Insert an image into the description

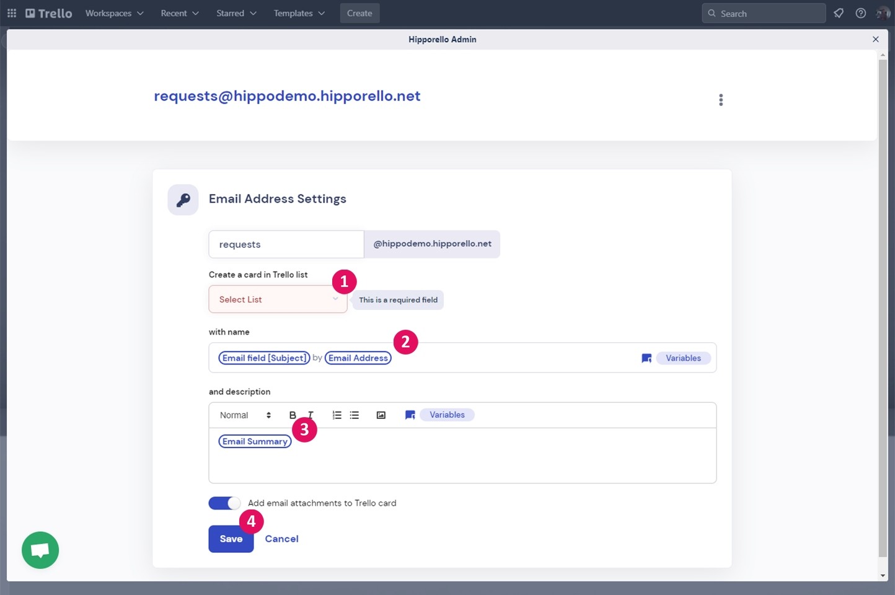click(x=381, y=415)
